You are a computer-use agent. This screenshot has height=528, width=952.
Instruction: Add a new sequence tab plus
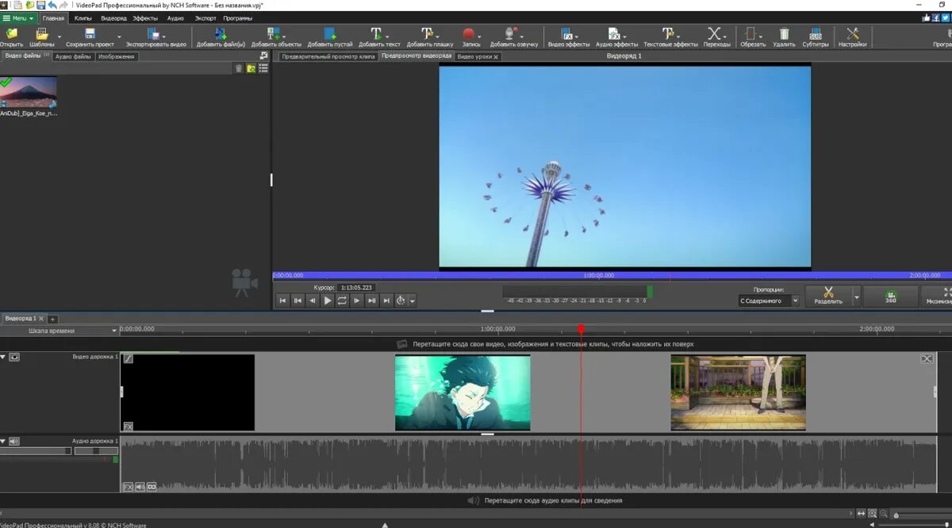pos(53,319)
